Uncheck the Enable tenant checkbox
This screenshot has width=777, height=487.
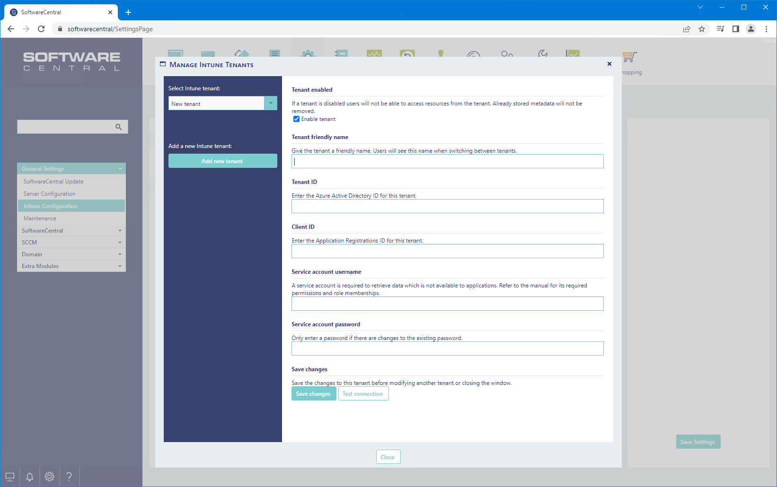coord(297,119)
